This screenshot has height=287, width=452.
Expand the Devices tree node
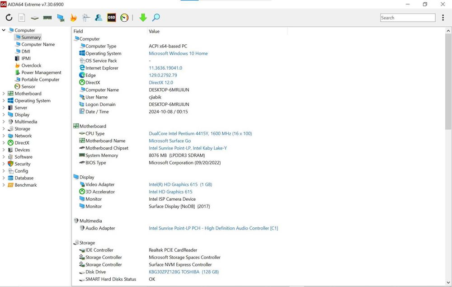coord(4,150)
